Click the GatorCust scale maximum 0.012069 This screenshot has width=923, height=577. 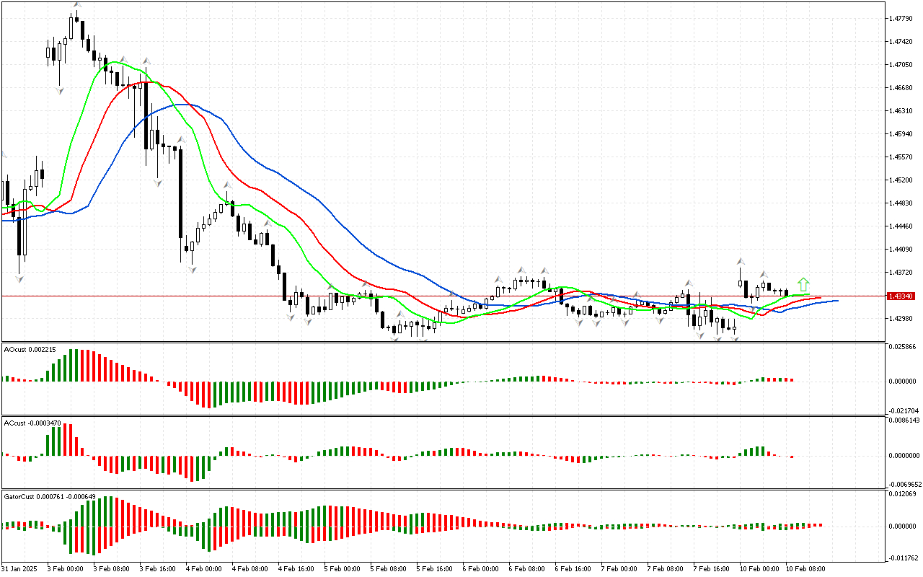pos(902,494)
